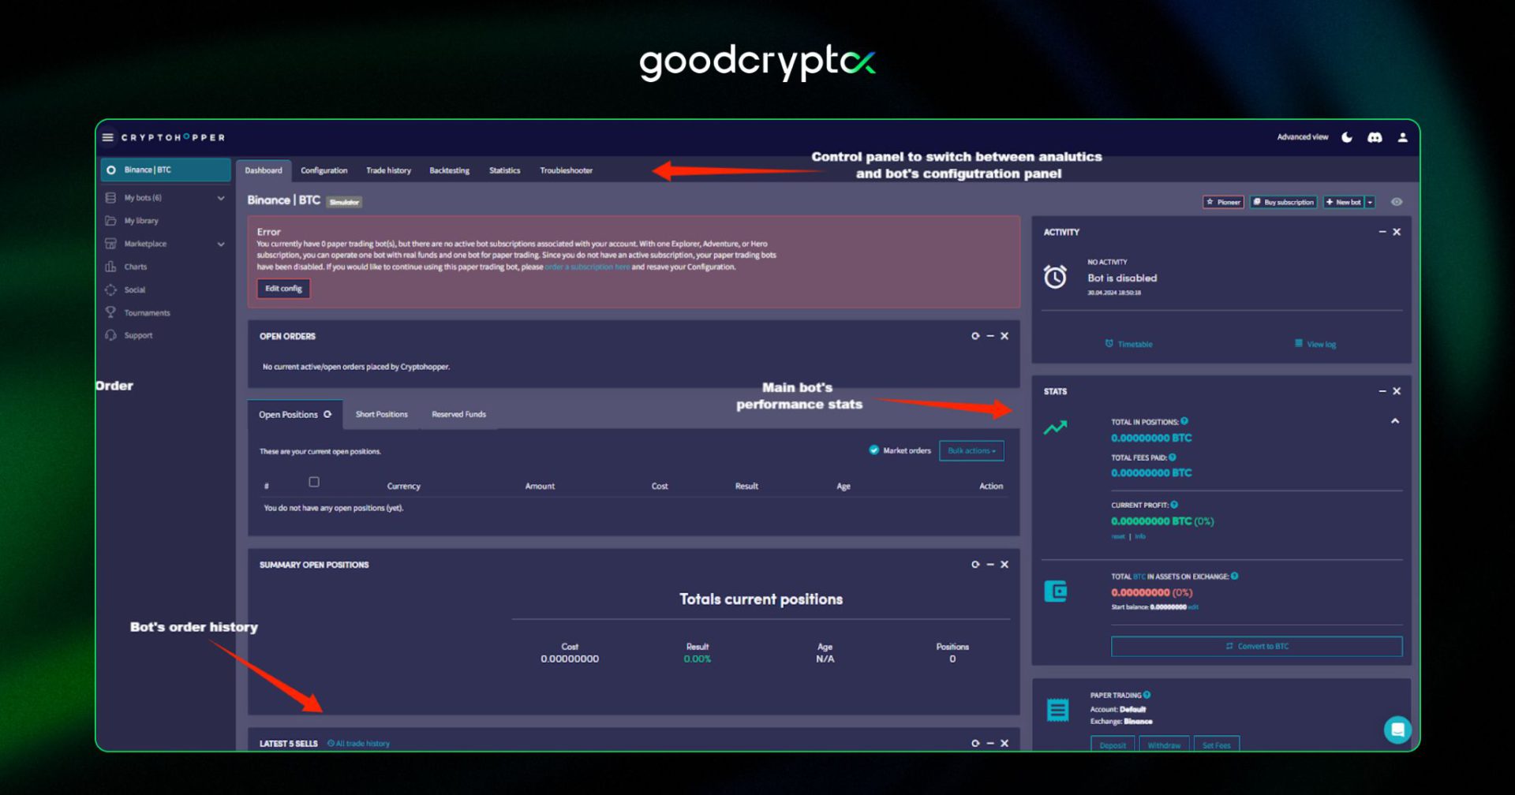The height and width of the screenshot is (795, 1515).
Task: Click the Pioneer badge button
Action: [x=1223, y=202]
